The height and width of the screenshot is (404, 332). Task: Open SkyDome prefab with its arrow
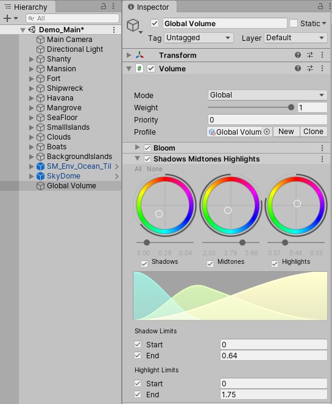pos(117,176)
